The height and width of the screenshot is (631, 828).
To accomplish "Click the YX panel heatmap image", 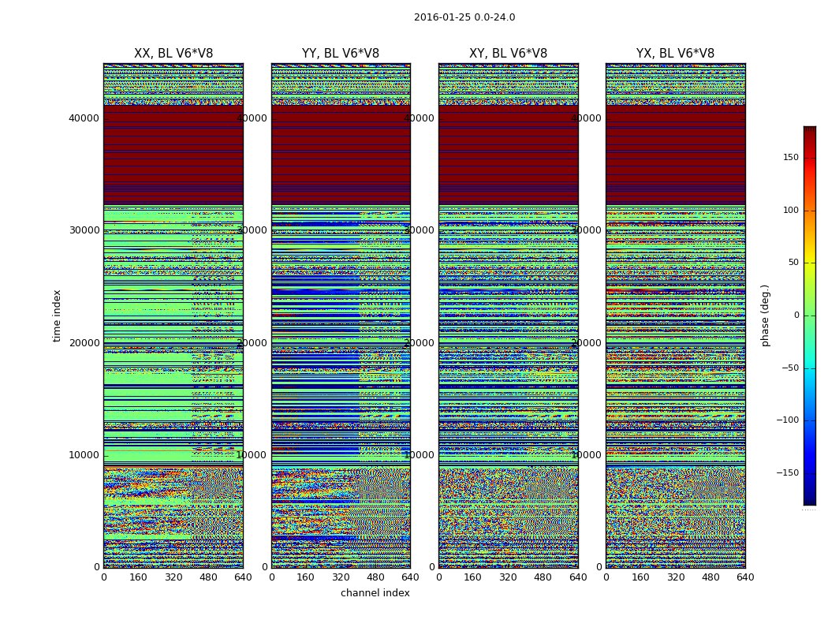I will point(676,315).
